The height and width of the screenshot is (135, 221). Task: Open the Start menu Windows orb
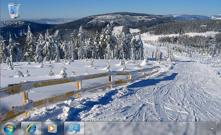pos(10,128)
